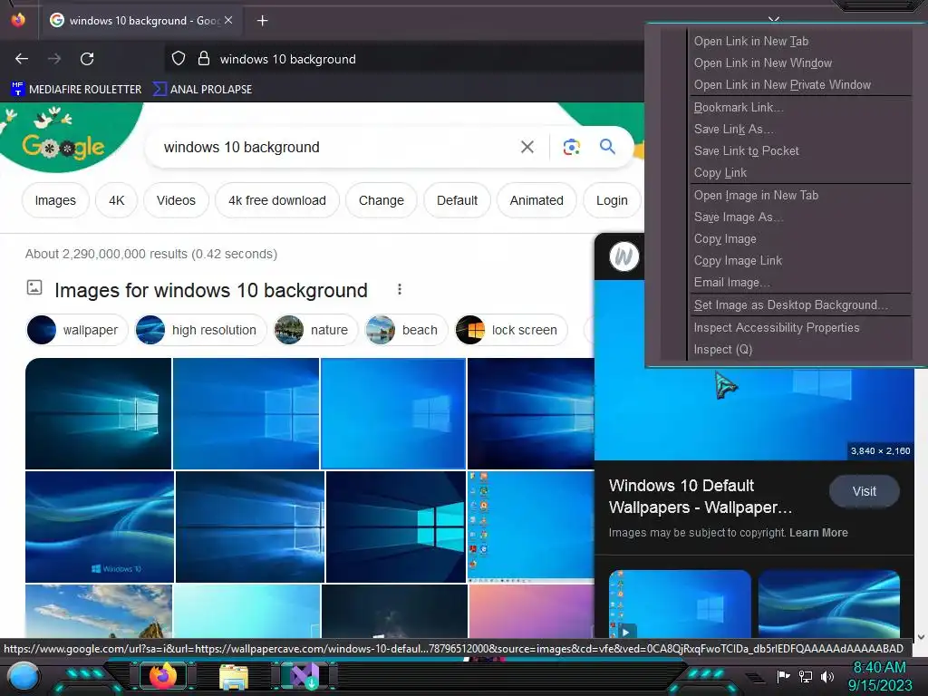Choose the lock screen suggestion chip
Viewport: 928px width, 696px height.
[511, 330]
